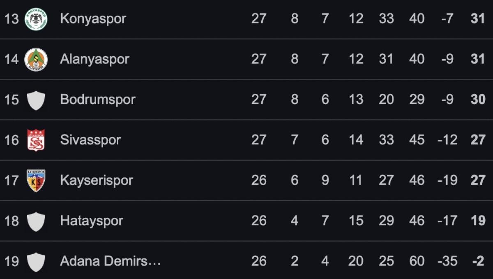Click Kayserispor's rank number 17

[12, 180]
